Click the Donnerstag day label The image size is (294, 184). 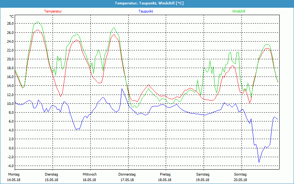[x=127, y=174]
